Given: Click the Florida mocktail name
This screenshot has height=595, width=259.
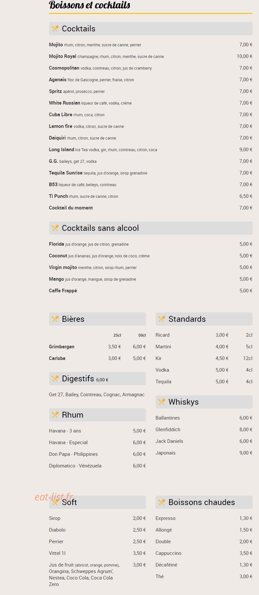Looking at the screenshot, I should (x=57, y=244).
